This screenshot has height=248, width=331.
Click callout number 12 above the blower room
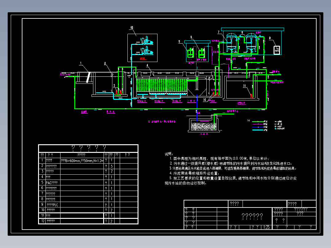tap(132, 28)
